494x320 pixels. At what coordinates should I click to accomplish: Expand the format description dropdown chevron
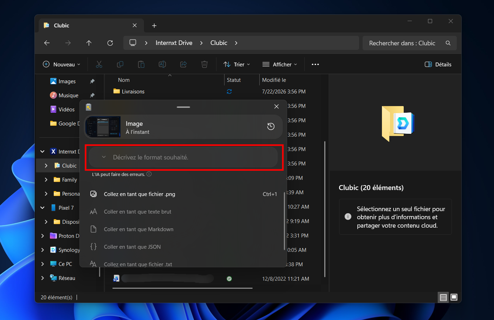click(x=104, y=157)
